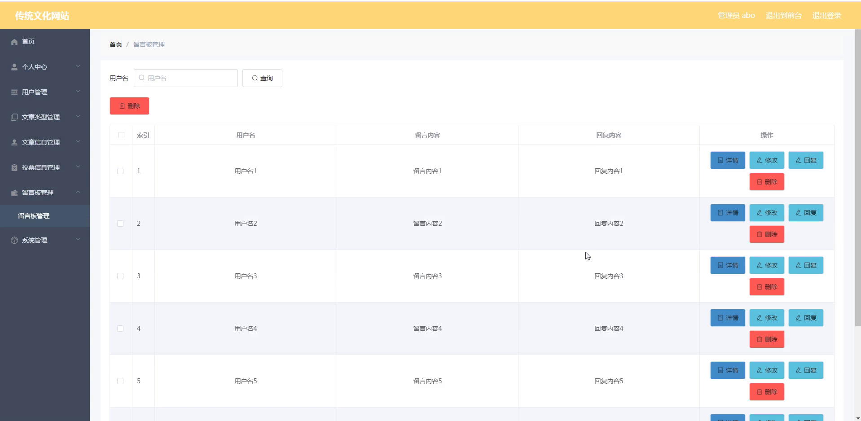Select the 留言板管理 submenu item
This screenshot has height=421, width=861.
(45, 216)
